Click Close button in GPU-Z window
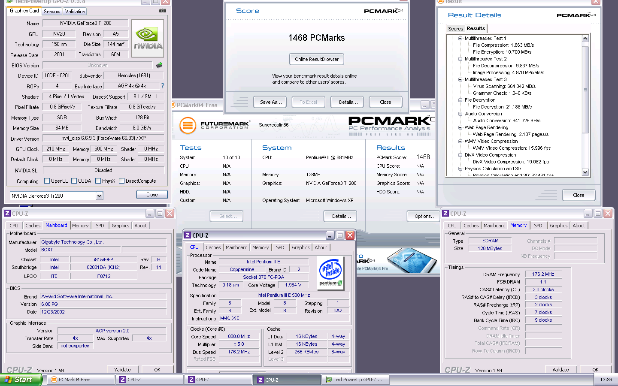This screenshot has height=386, width=618. coord(152,195)
